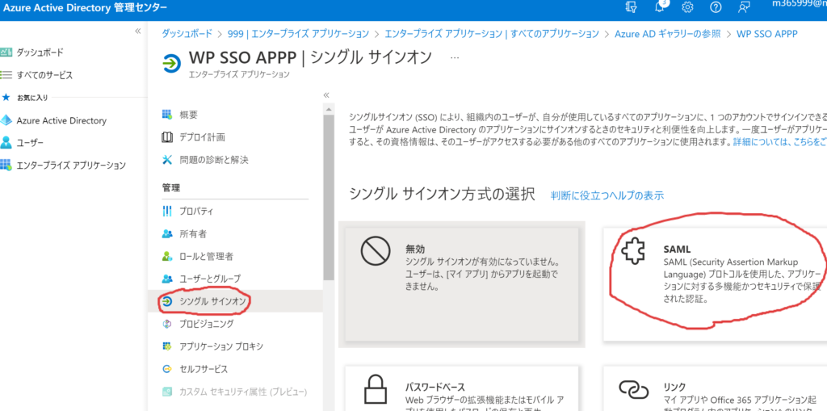Open カスタム セキュリティ属性 (プレビュー) item
This screenshot has width=827, height=411.
[x=242, y=392]
